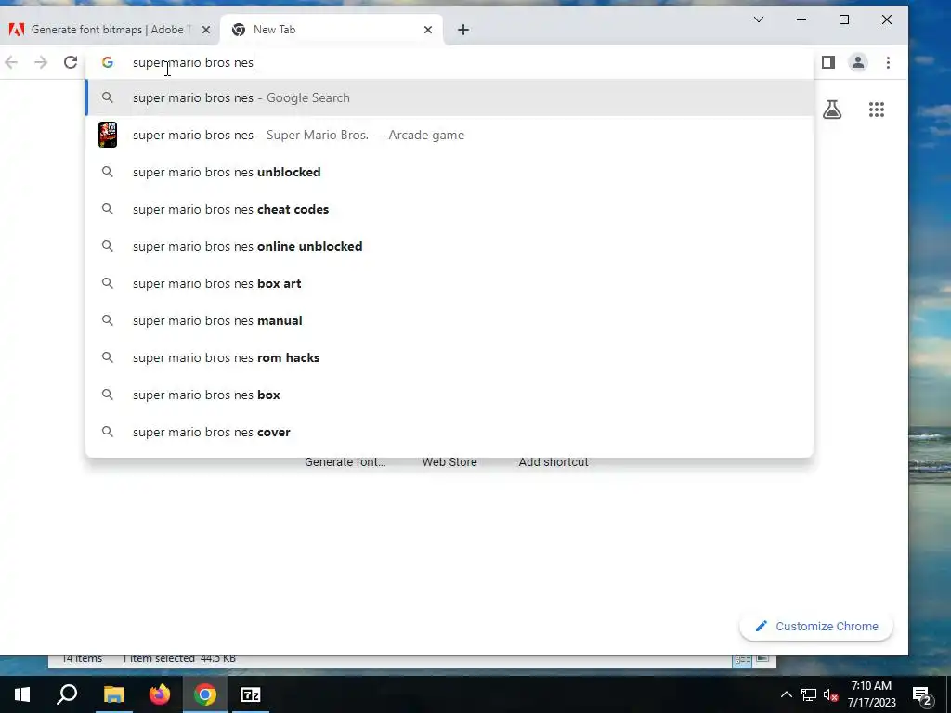Open the Windows Start menu
Image resolution: width=951 pixels, height=713 pixels.
coord(22,694)
